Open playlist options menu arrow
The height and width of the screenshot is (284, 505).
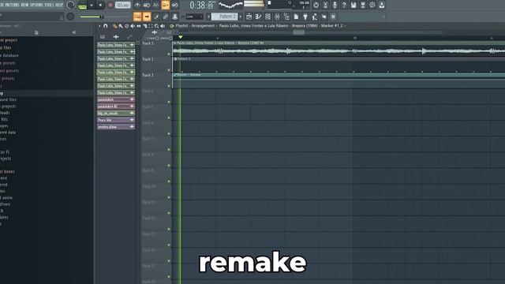point(99,26)
